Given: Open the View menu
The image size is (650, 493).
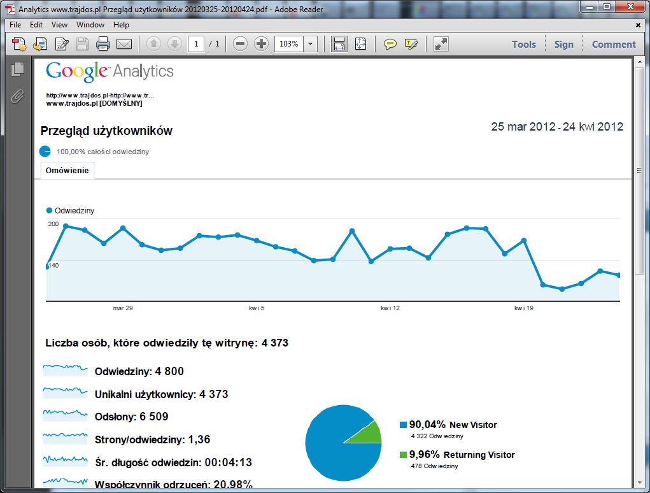Looking at the screenshot, I should (59, 25).
